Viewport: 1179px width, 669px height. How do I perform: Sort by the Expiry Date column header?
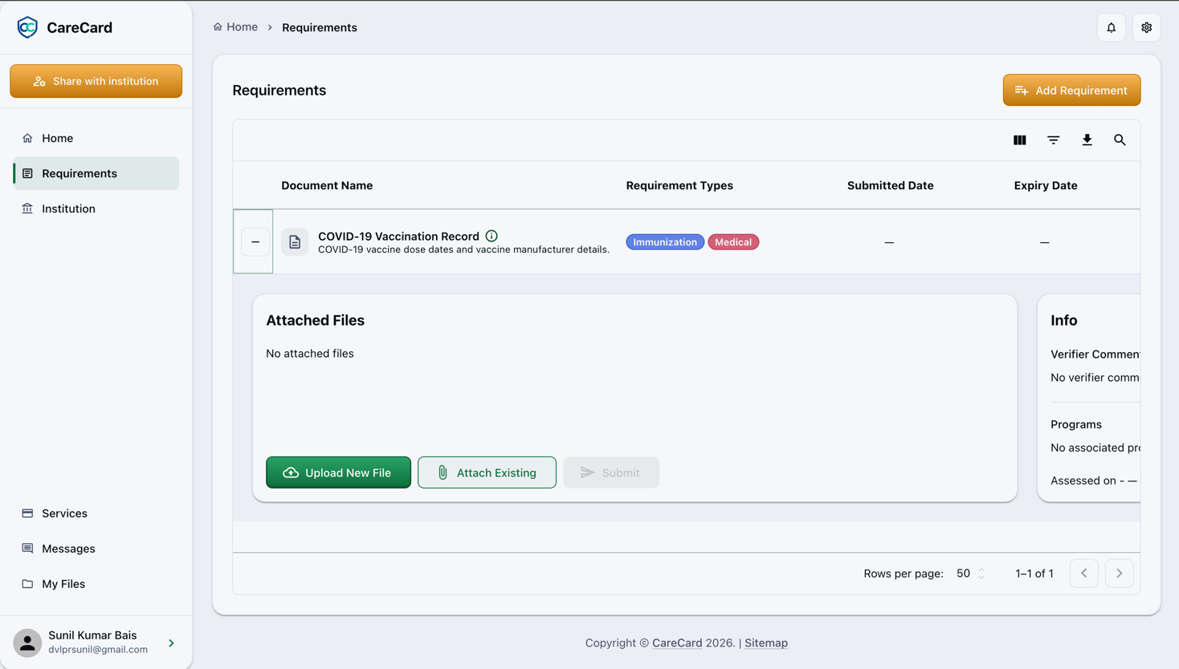[x=1046, y=185]
